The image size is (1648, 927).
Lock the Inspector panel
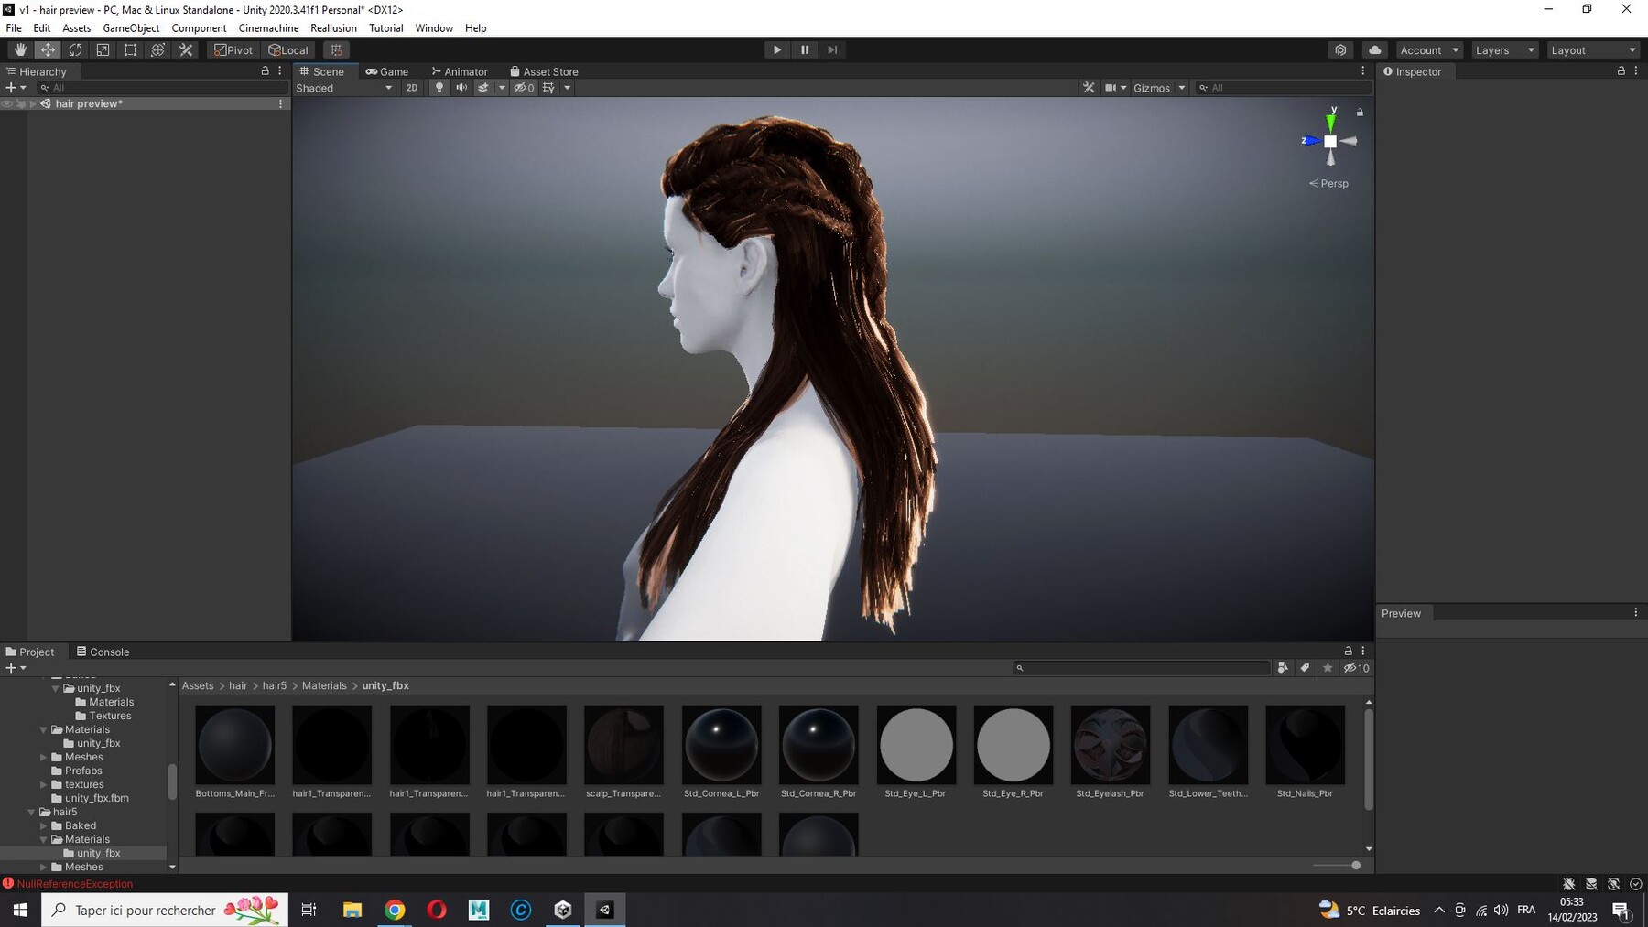tap(1621, 70)
